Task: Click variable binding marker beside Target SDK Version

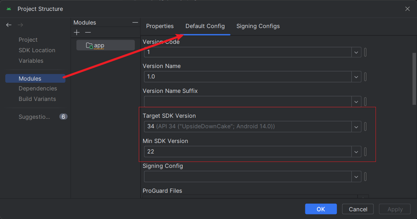Action: [365, 126]
